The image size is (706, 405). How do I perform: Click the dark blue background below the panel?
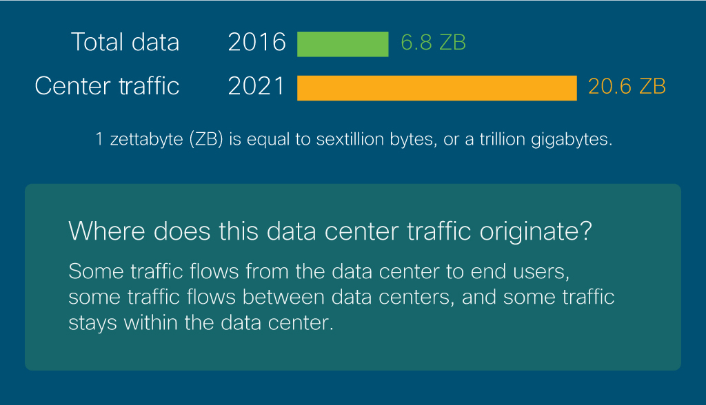tap(353, 388)
